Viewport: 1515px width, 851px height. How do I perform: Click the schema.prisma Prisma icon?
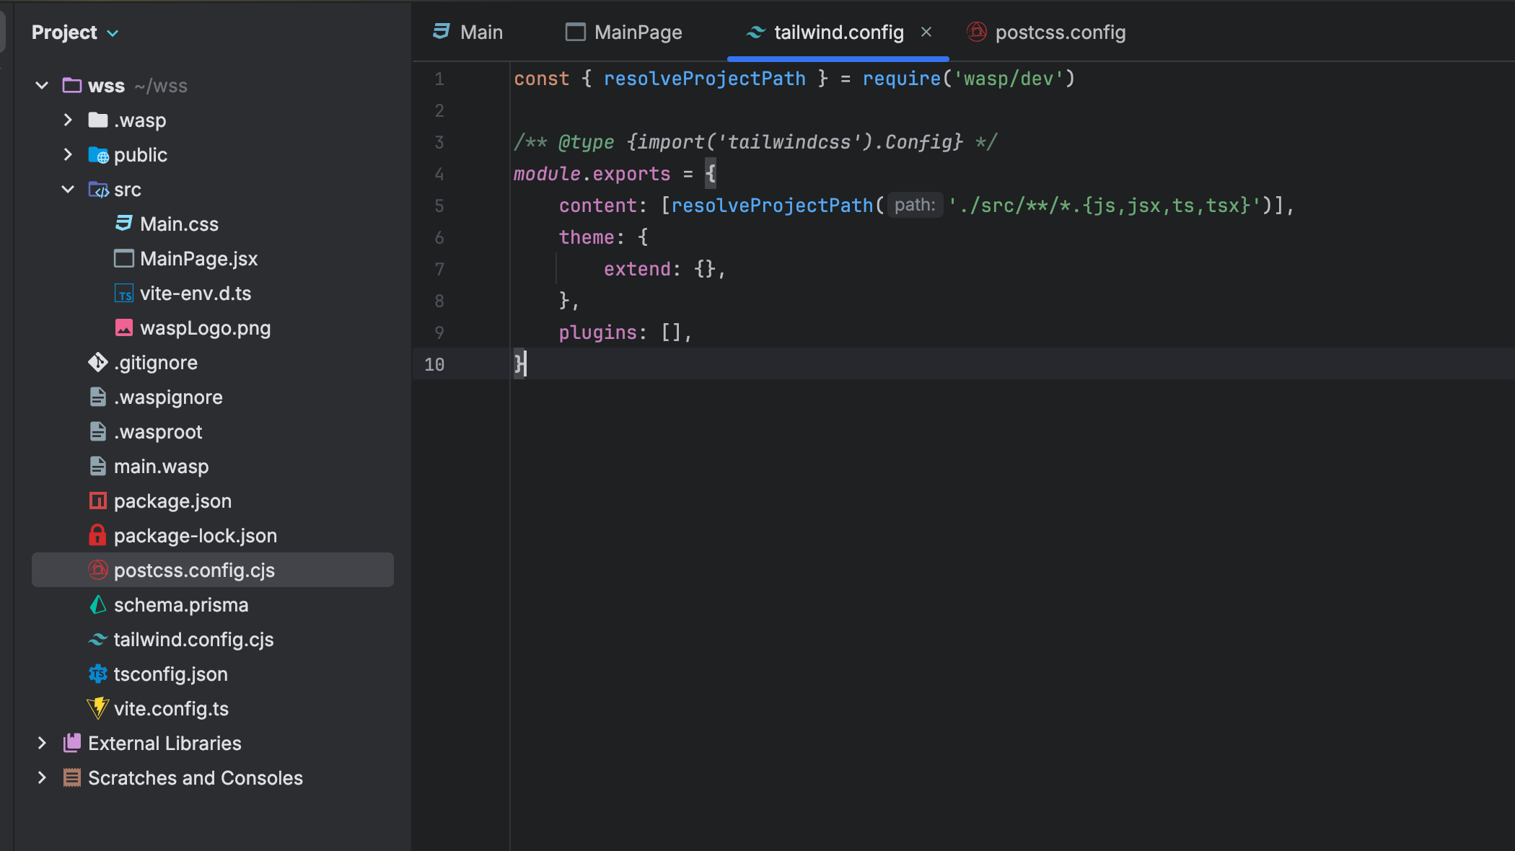(98, 604)
